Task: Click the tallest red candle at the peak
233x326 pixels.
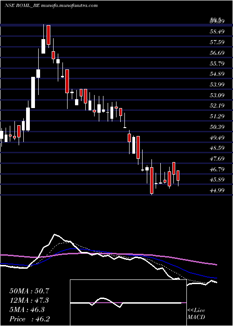Action: [48, 35]
